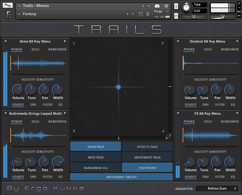
Task: Open the EFFECTS PAGE
Action: (x=147, y=146)
